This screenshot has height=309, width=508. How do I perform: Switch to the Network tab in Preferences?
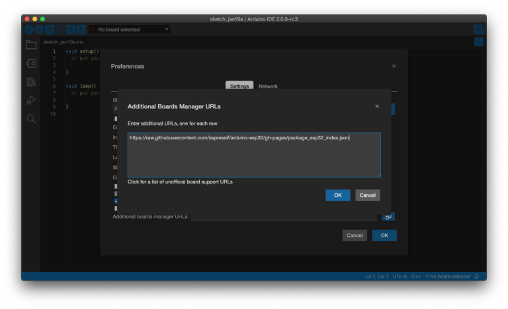[x=268, y=86]
